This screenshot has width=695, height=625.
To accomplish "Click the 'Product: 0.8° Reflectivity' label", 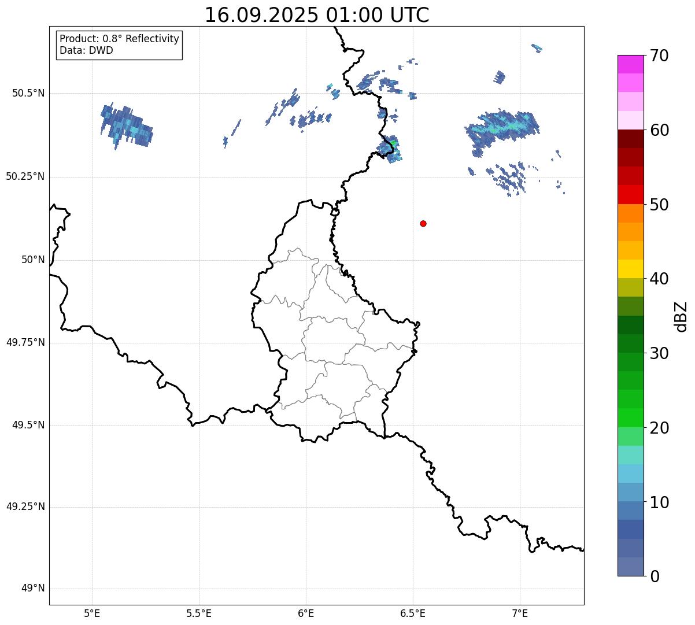I will [x=120, y=39].
